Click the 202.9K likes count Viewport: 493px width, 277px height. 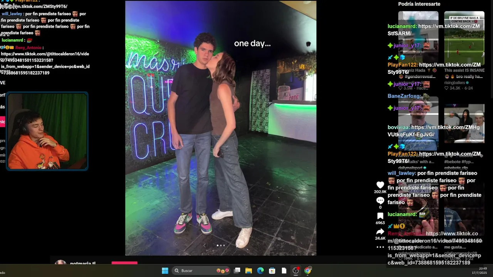(380, 192)
